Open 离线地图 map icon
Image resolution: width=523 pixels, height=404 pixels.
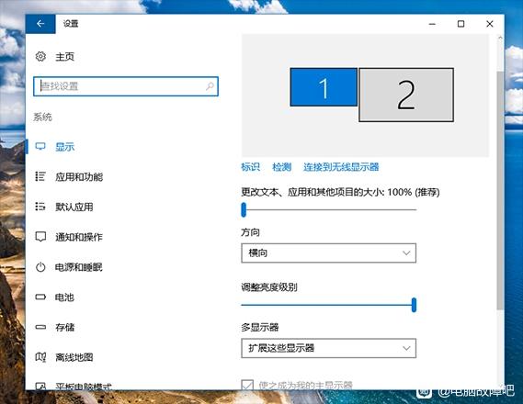pos(40,357)
